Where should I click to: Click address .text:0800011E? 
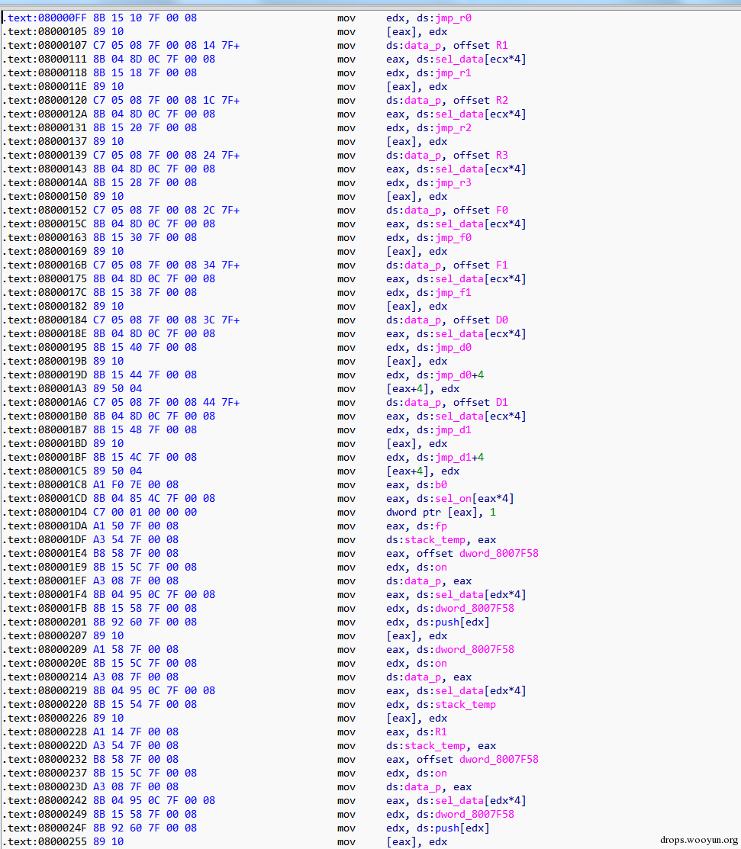[44, 87]
